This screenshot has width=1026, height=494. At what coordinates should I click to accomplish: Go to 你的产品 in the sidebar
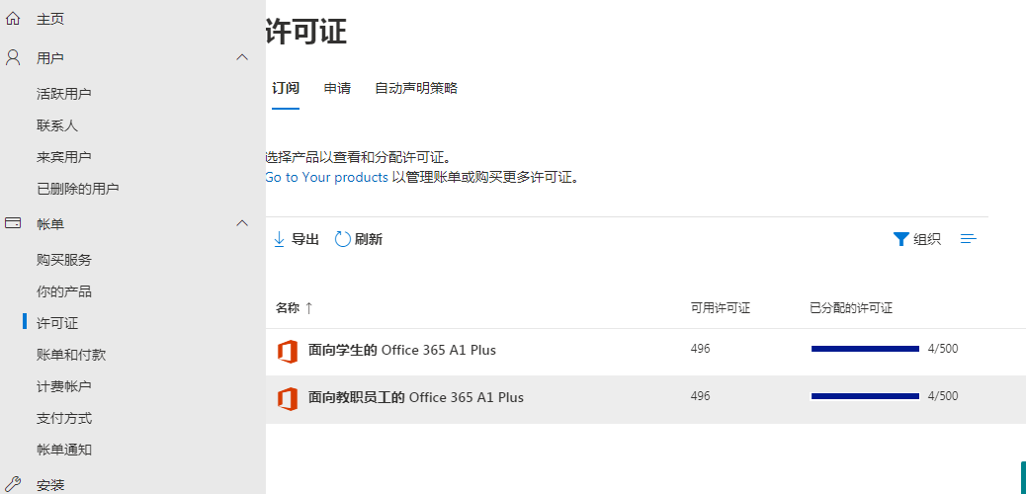(x=64, y=291)
